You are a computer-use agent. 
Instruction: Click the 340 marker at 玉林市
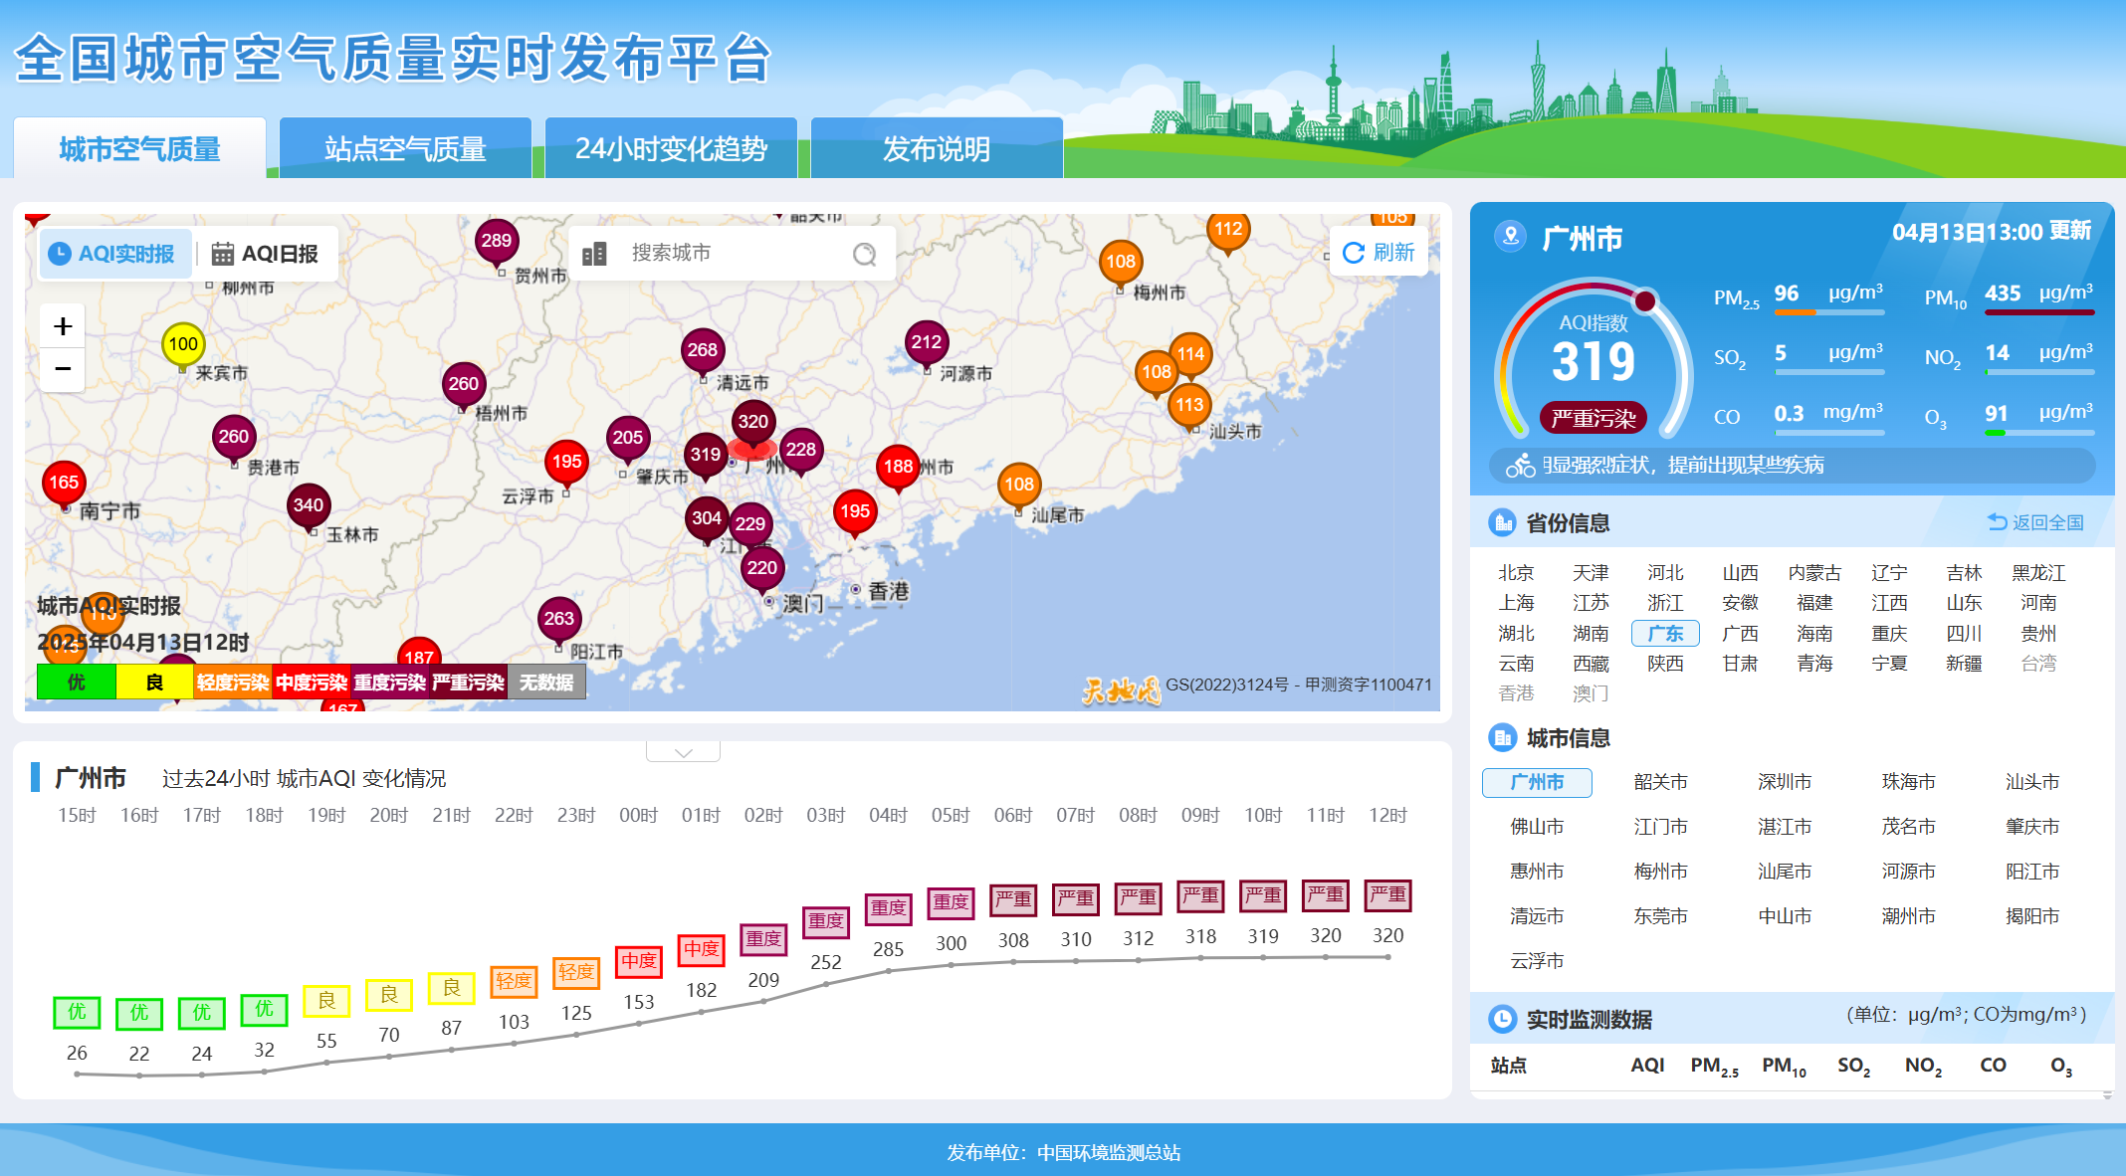309,506
